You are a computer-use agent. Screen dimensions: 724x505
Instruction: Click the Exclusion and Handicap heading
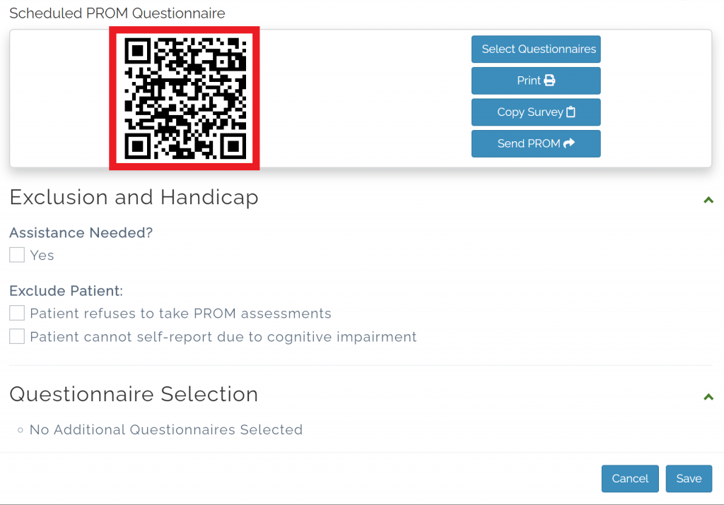click(134, 197)
